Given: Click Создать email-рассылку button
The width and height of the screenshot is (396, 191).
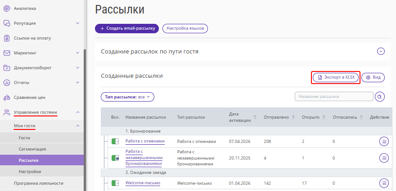Looking at the screenshot, I should coord(127,28).
